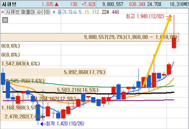Click volume profile bar 2,545,756(7.6%)
189x129 pixels.
tap(23, 81)
